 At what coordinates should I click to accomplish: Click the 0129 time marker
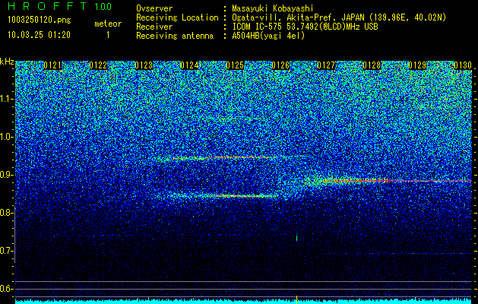417,65
